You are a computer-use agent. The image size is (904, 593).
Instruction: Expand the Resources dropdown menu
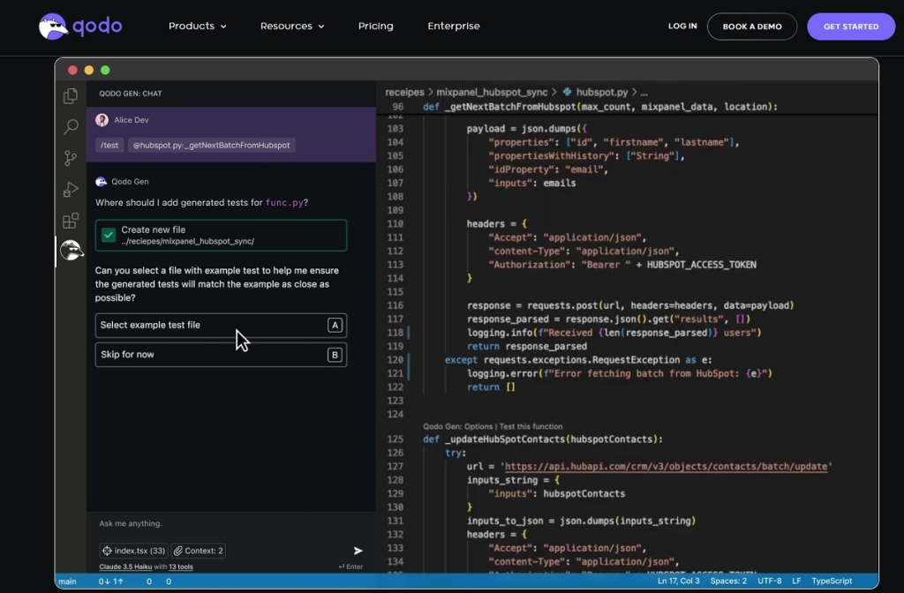[291, 26]
